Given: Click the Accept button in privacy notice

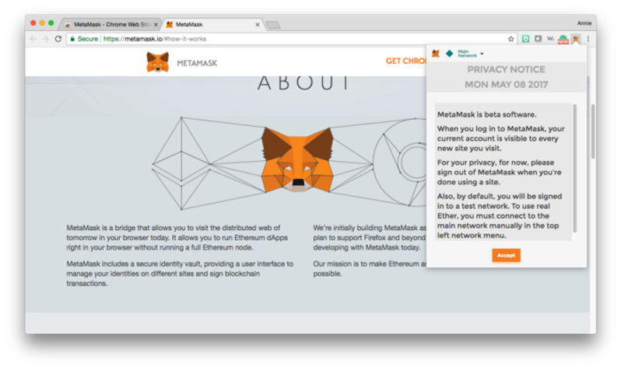Looking at the screenshot, I should click(506, 255).
